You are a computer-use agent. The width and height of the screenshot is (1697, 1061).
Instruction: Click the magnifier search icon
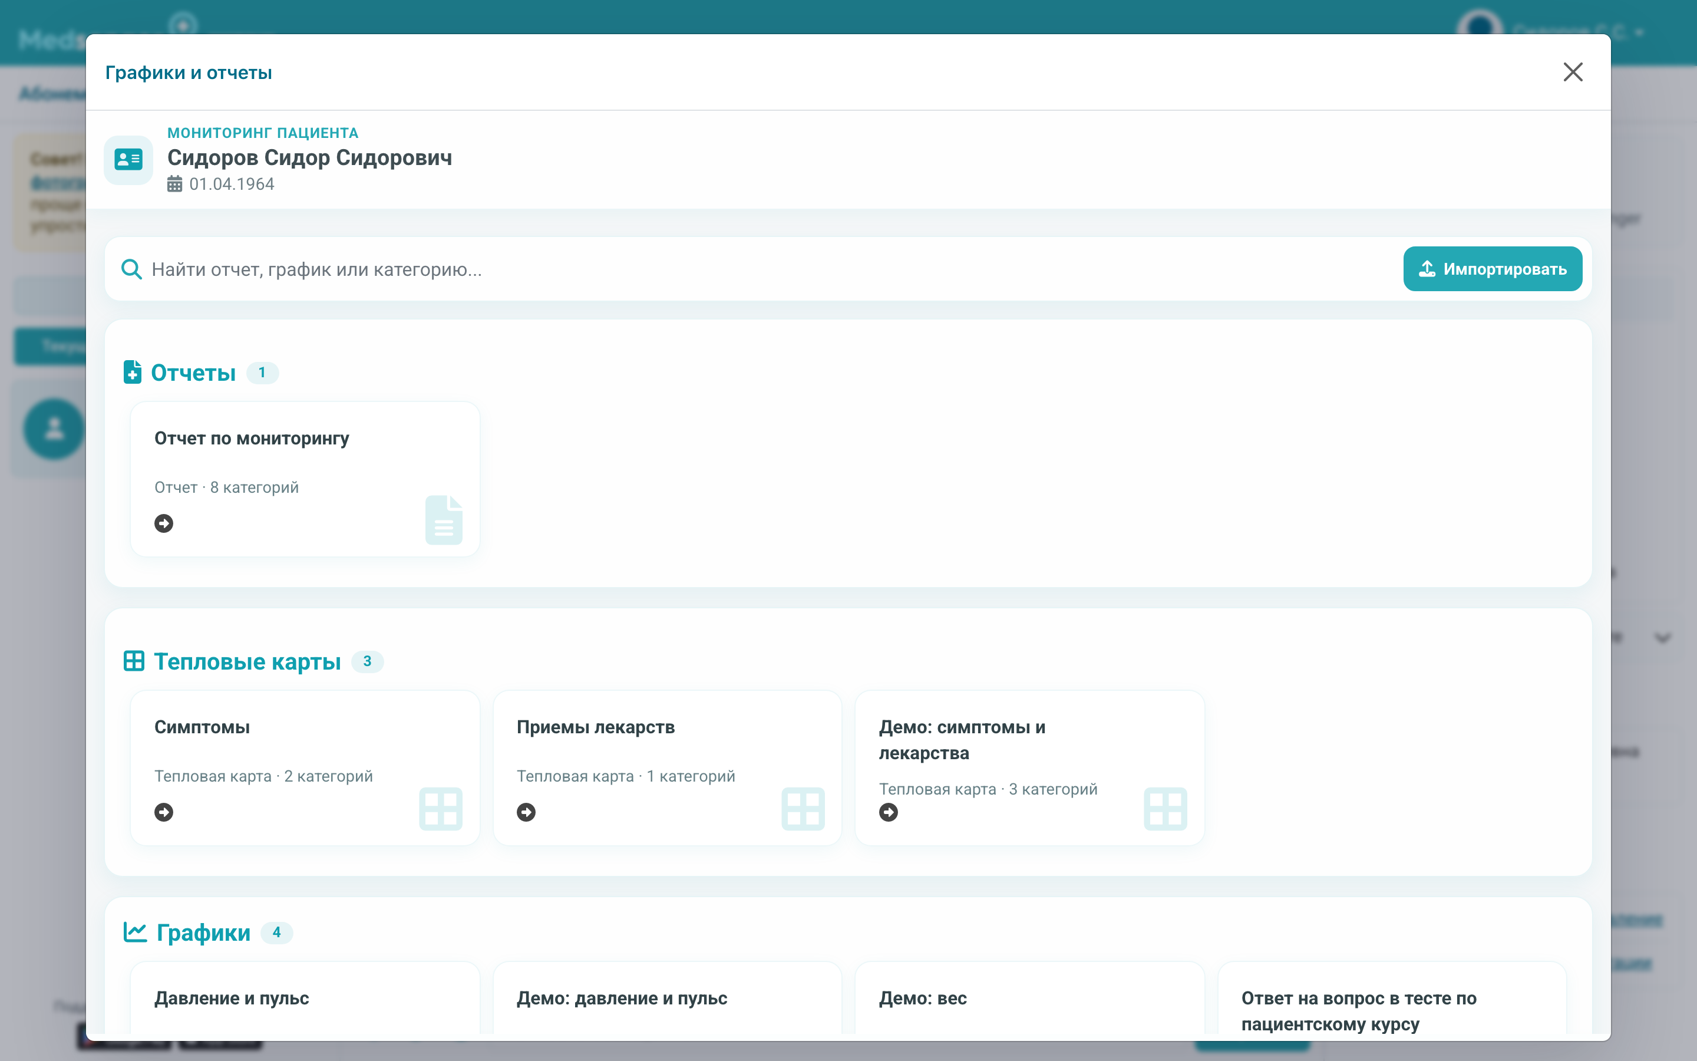[131, 269]
